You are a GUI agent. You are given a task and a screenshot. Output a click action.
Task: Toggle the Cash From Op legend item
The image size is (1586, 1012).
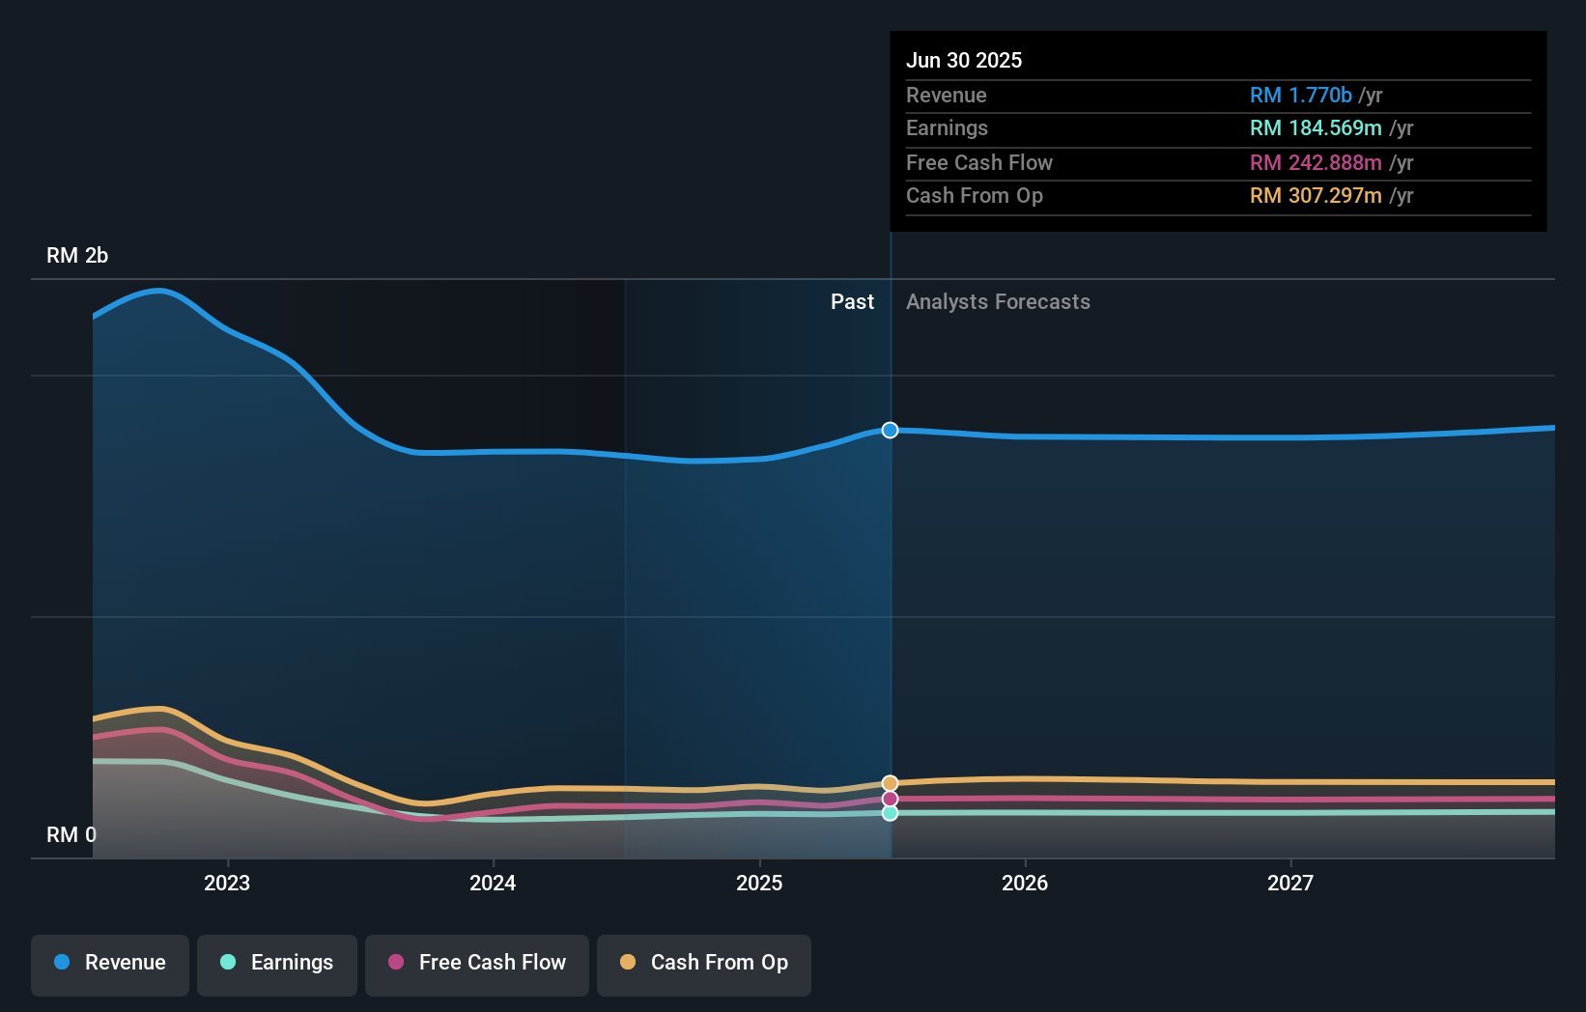pyautogui.click(x=703, y=963)
